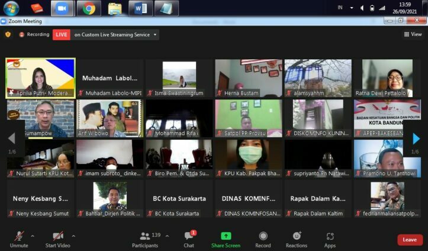Select the Satpol PP Provsu tile
The height and width of the screenshot is (251, 428).
click(x=249, y=118)
